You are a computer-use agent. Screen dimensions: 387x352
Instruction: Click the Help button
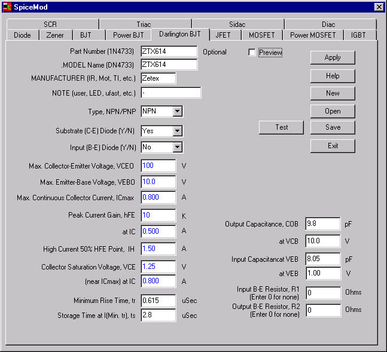coord(333,76)
